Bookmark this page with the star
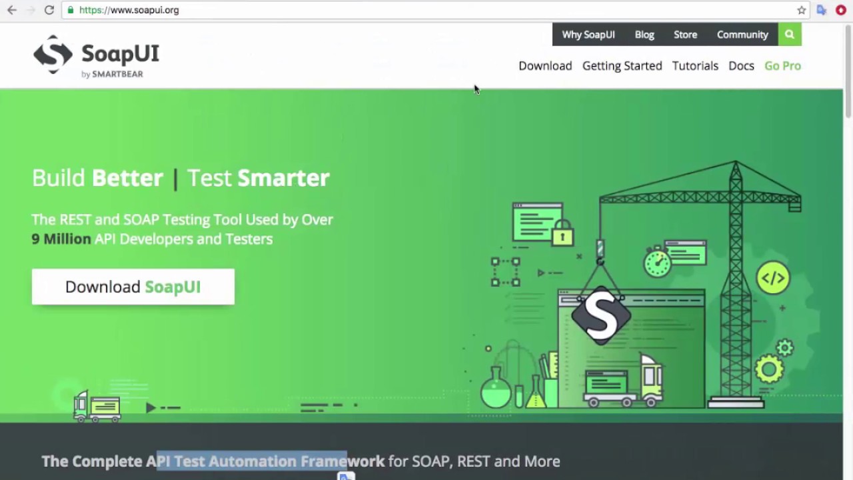This screenshot has height=480, width=853. pyautogui.click(x=802, y=10)
